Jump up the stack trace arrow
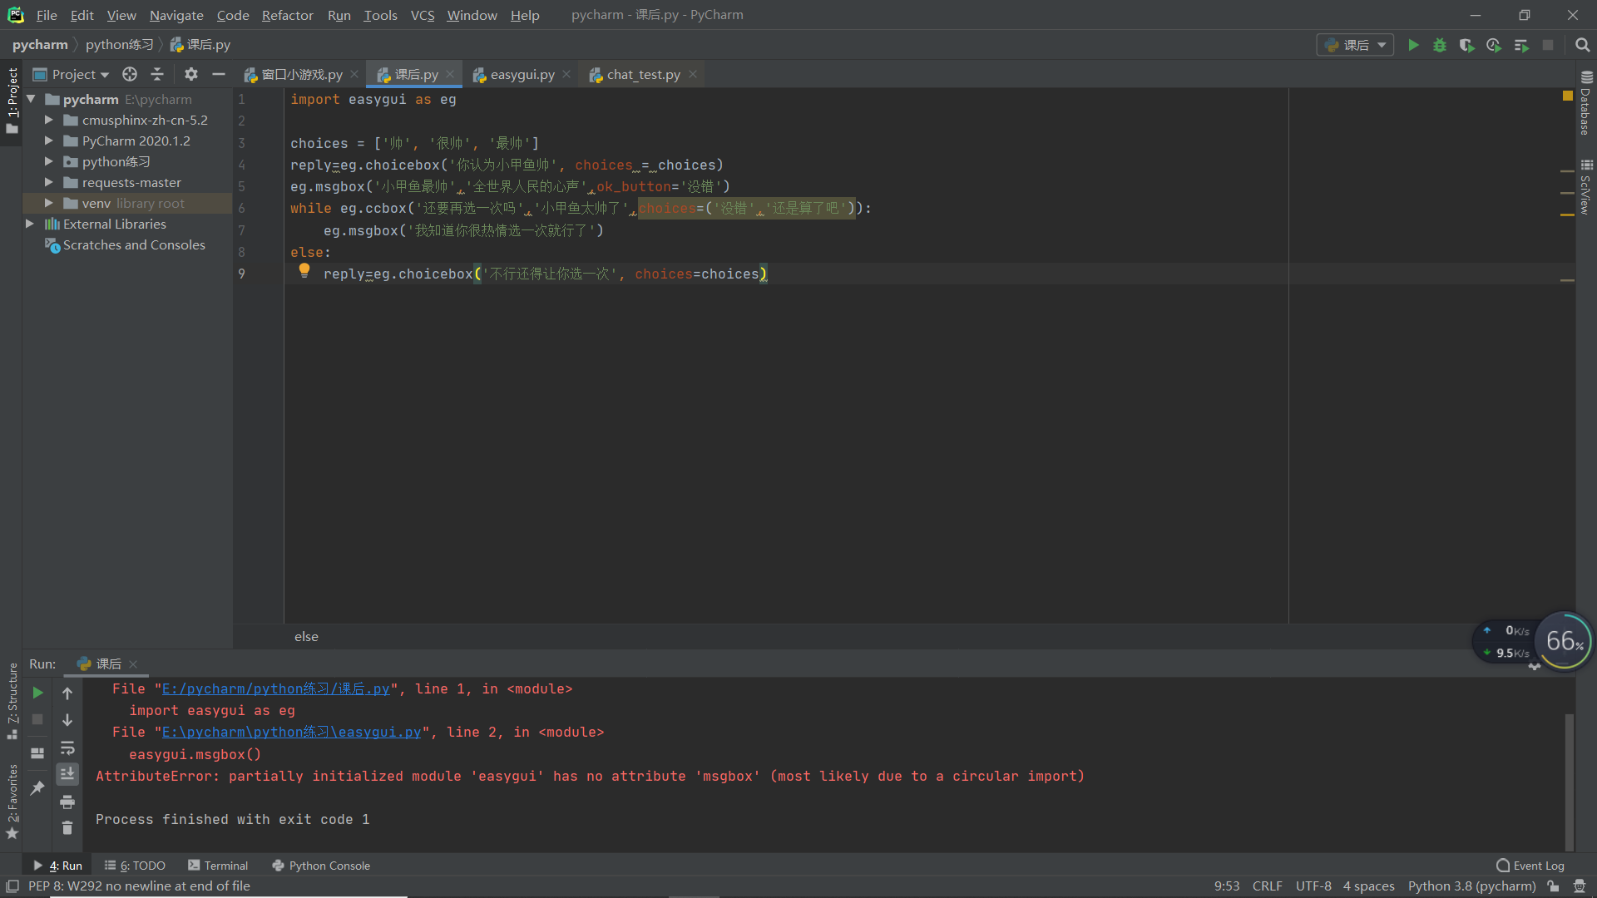This screenshot has width=1597, height=898. [x=67, y=693]
